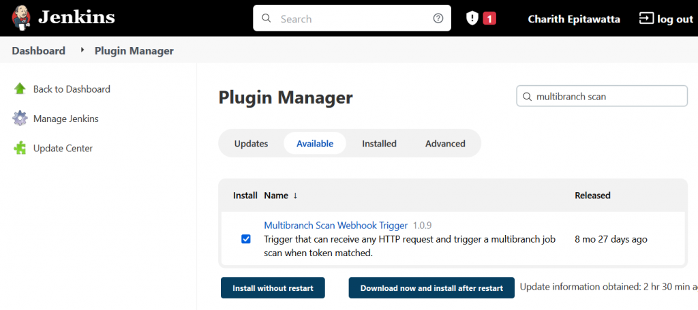Click the Update information obtained status text
Screen dimensions: 698x310
coord(609,287)
